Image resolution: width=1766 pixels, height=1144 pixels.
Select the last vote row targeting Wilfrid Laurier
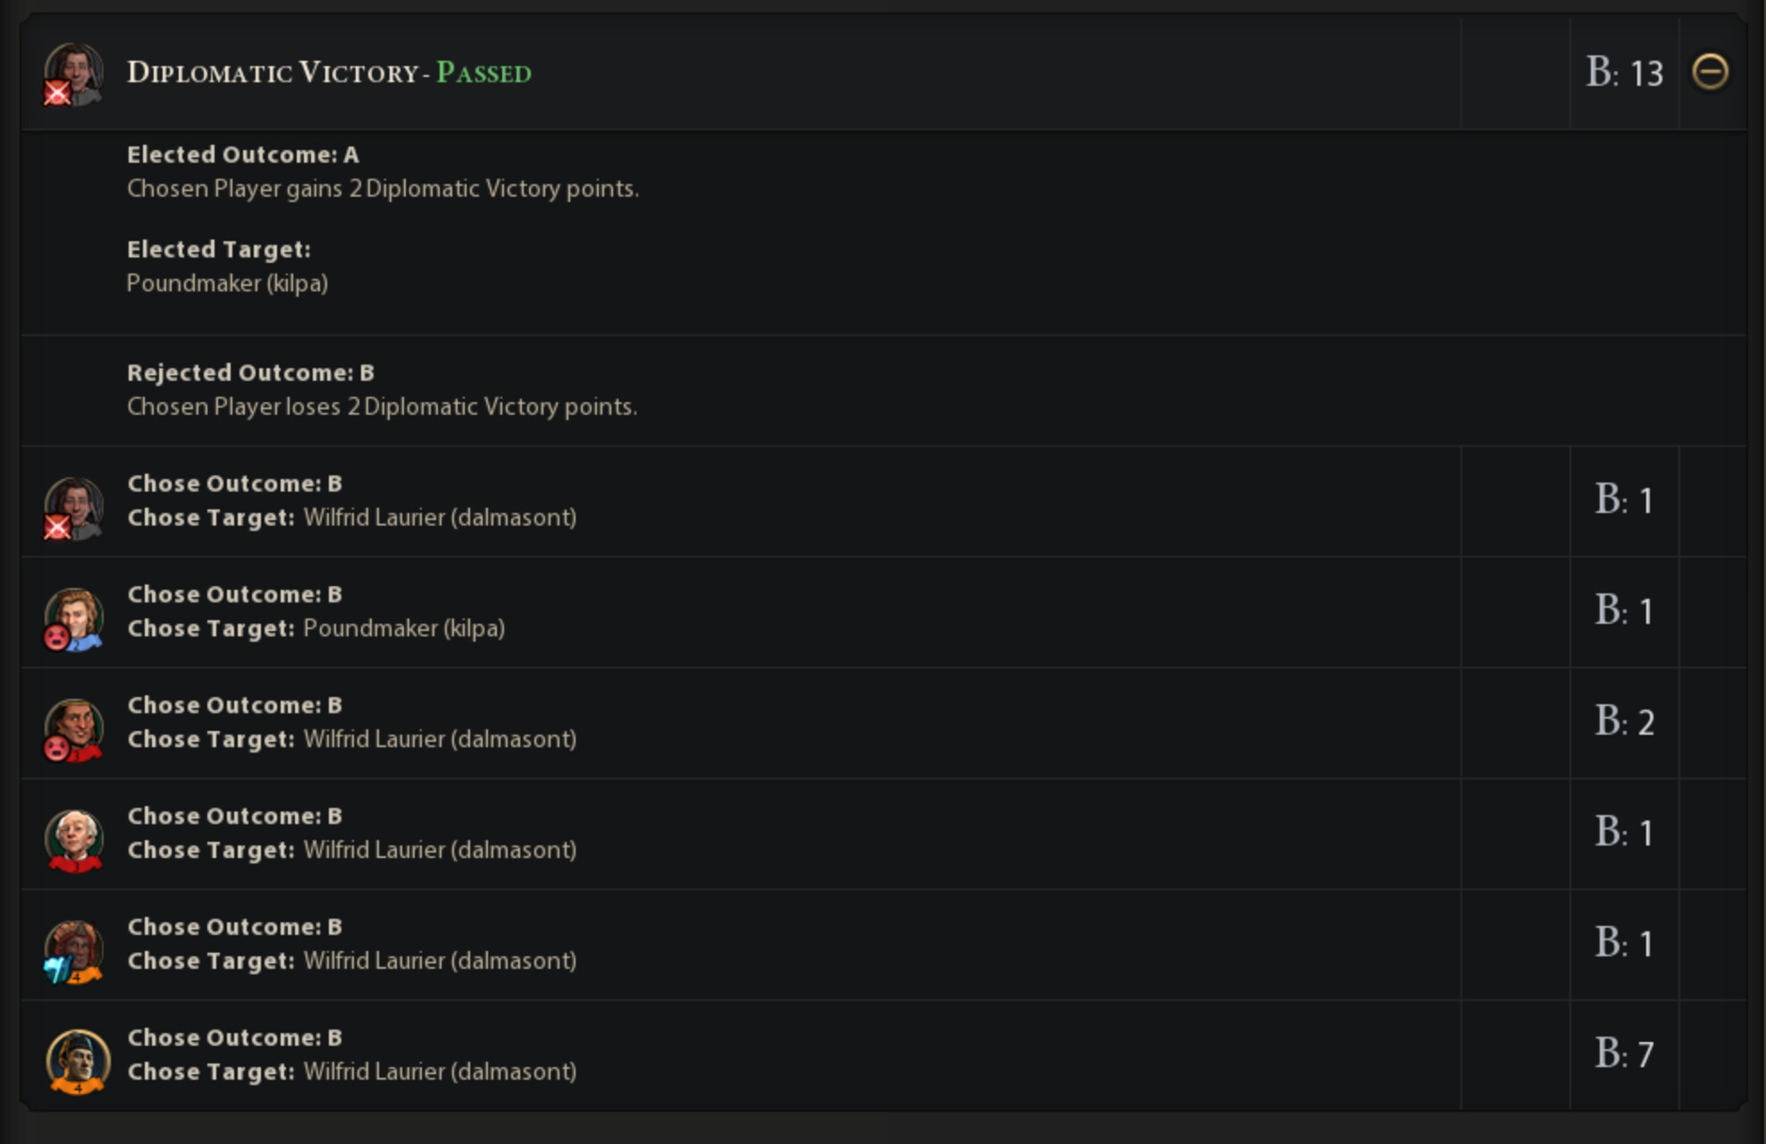coord(884,1056)
